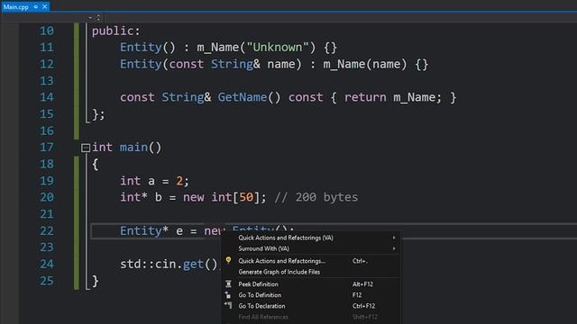Pin the Main.cpp tab

pos(36,6)
